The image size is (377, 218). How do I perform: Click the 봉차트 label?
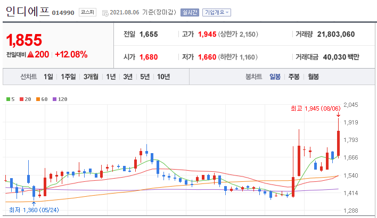tap(253, 77)
